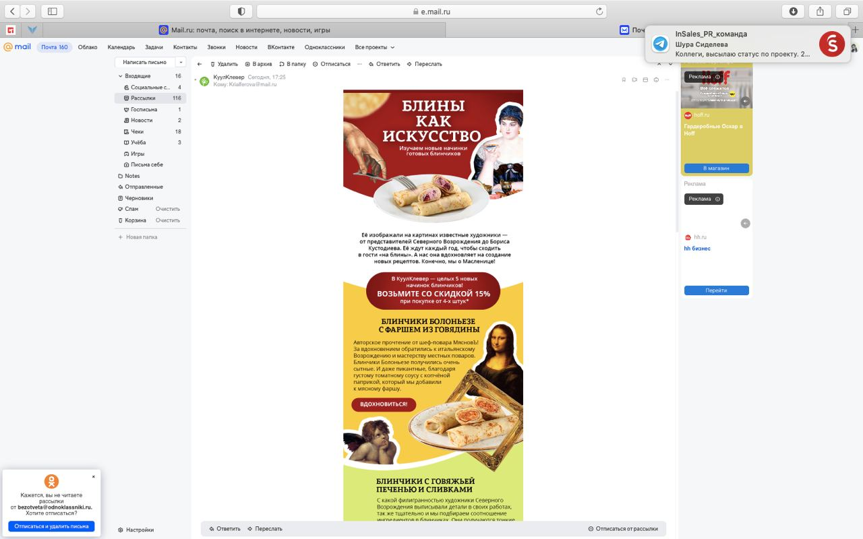Click the privacy shield icon in Safari
Viewport: 863px width, 539px height.
(x=241, y=11)
